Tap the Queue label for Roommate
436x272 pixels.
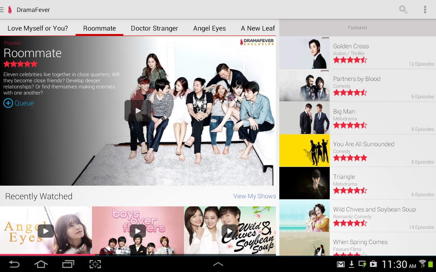tap(24, 103)
